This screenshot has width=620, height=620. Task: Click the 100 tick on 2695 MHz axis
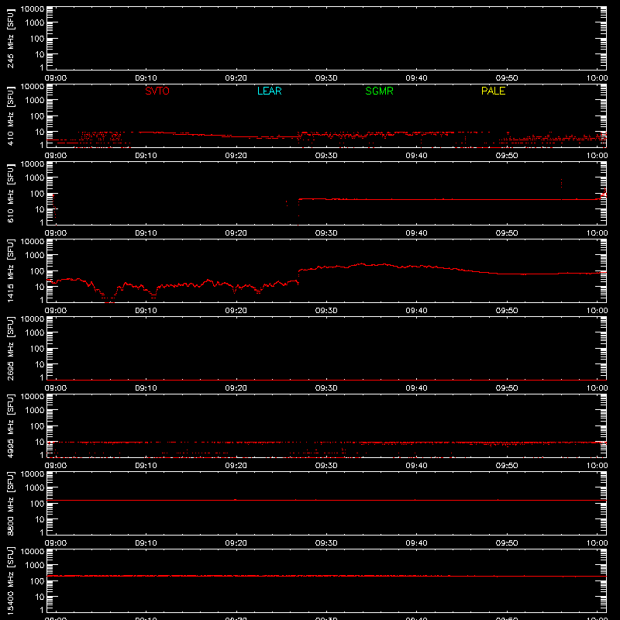point(36,349)
